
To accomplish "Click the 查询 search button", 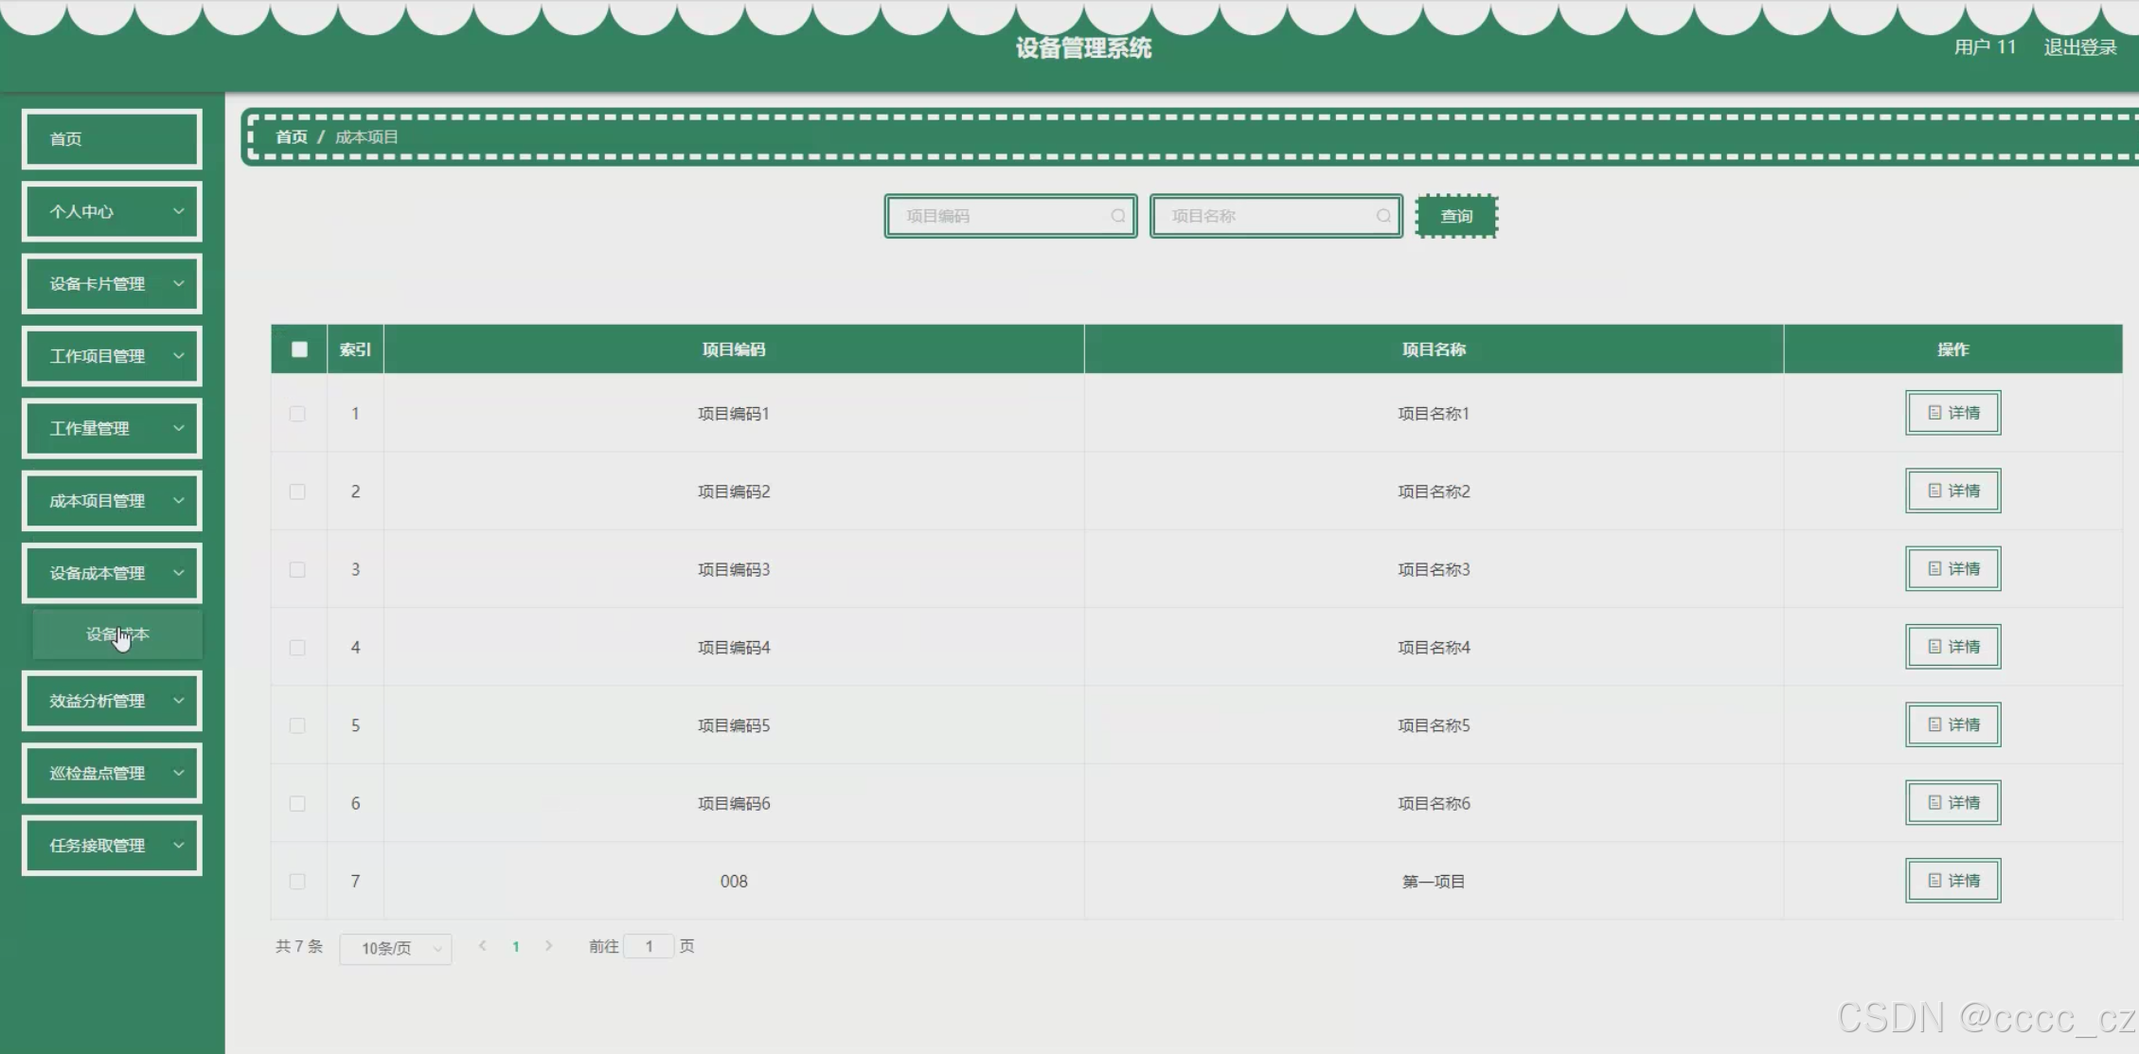I will click(x=1456, y=217).
